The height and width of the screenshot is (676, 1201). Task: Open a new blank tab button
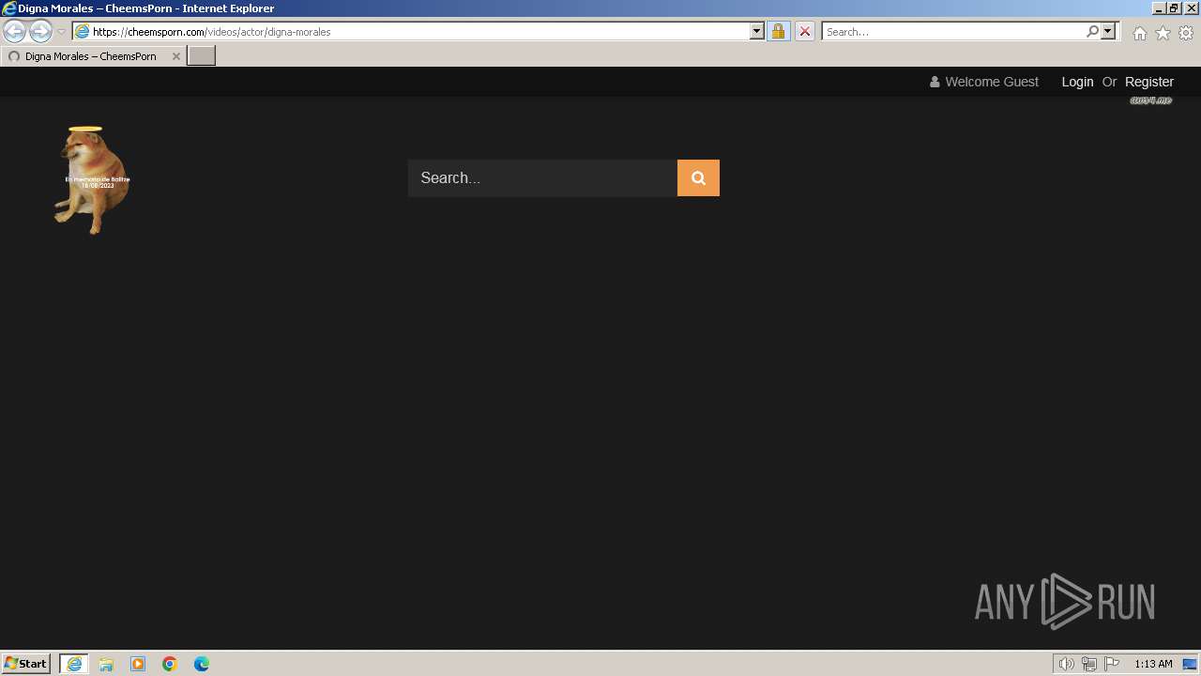tap(202, 56)
